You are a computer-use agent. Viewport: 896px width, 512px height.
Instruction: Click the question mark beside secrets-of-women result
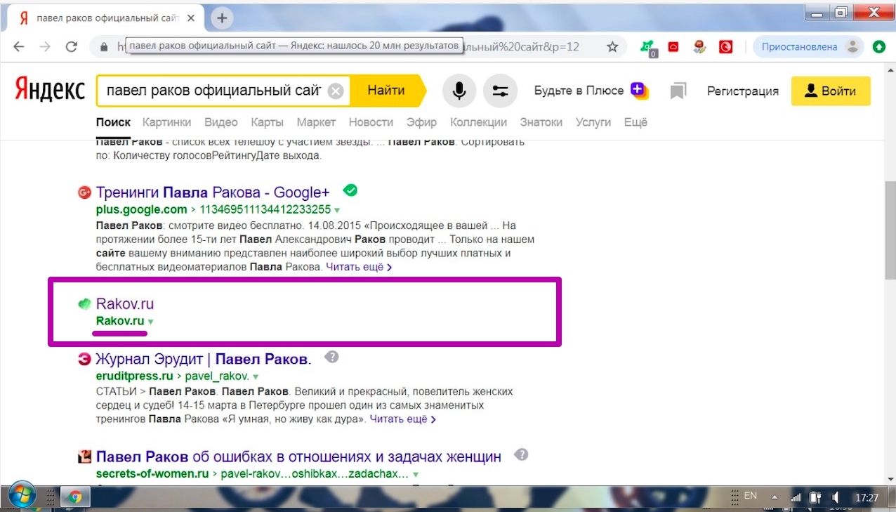click(x=521, y=454)
